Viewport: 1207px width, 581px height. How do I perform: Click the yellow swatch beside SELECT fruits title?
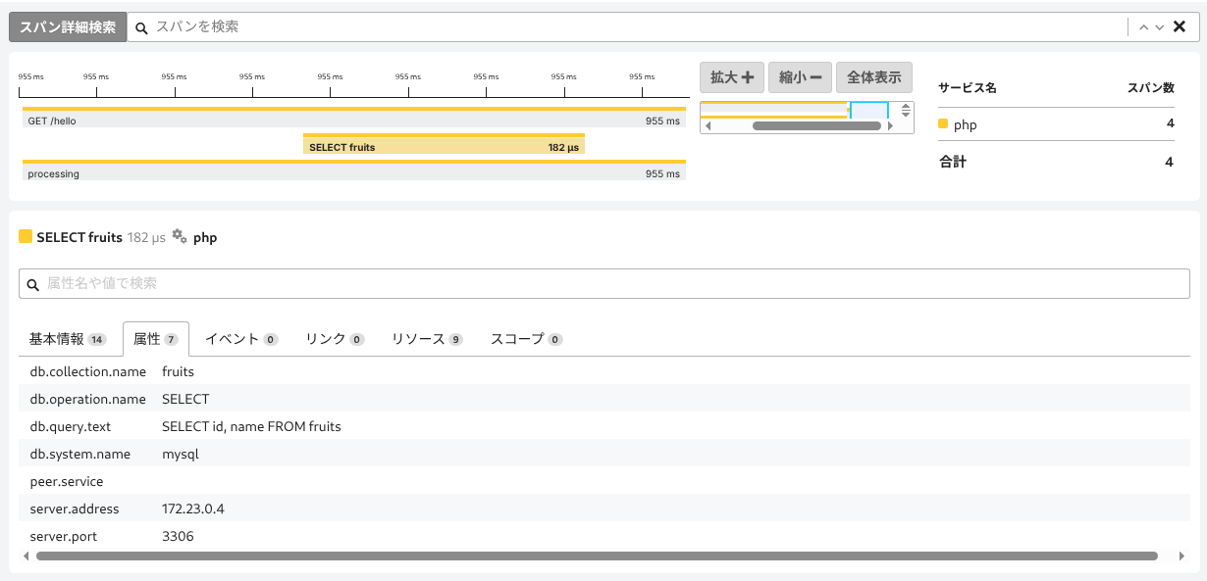coord(26,237)
